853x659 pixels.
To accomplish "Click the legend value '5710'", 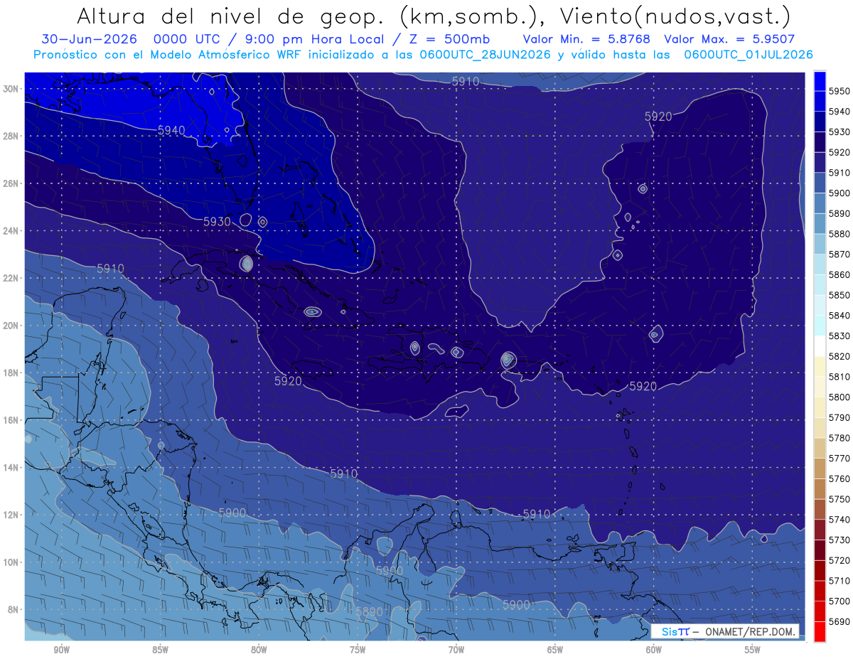I will pos(839,582).
